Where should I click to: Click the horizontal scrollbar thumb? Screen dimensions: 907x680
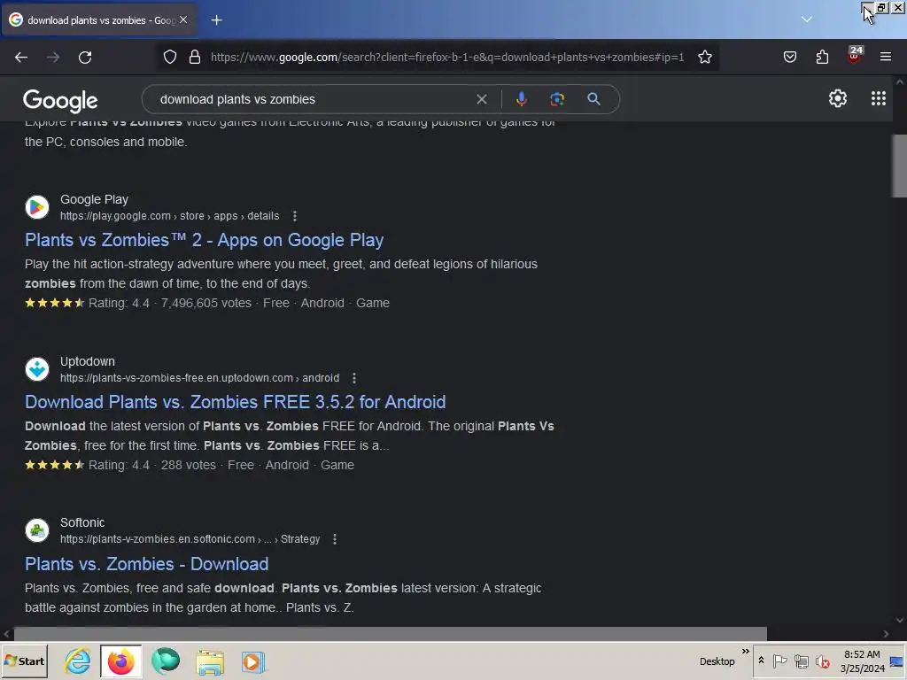click(391, 634)
